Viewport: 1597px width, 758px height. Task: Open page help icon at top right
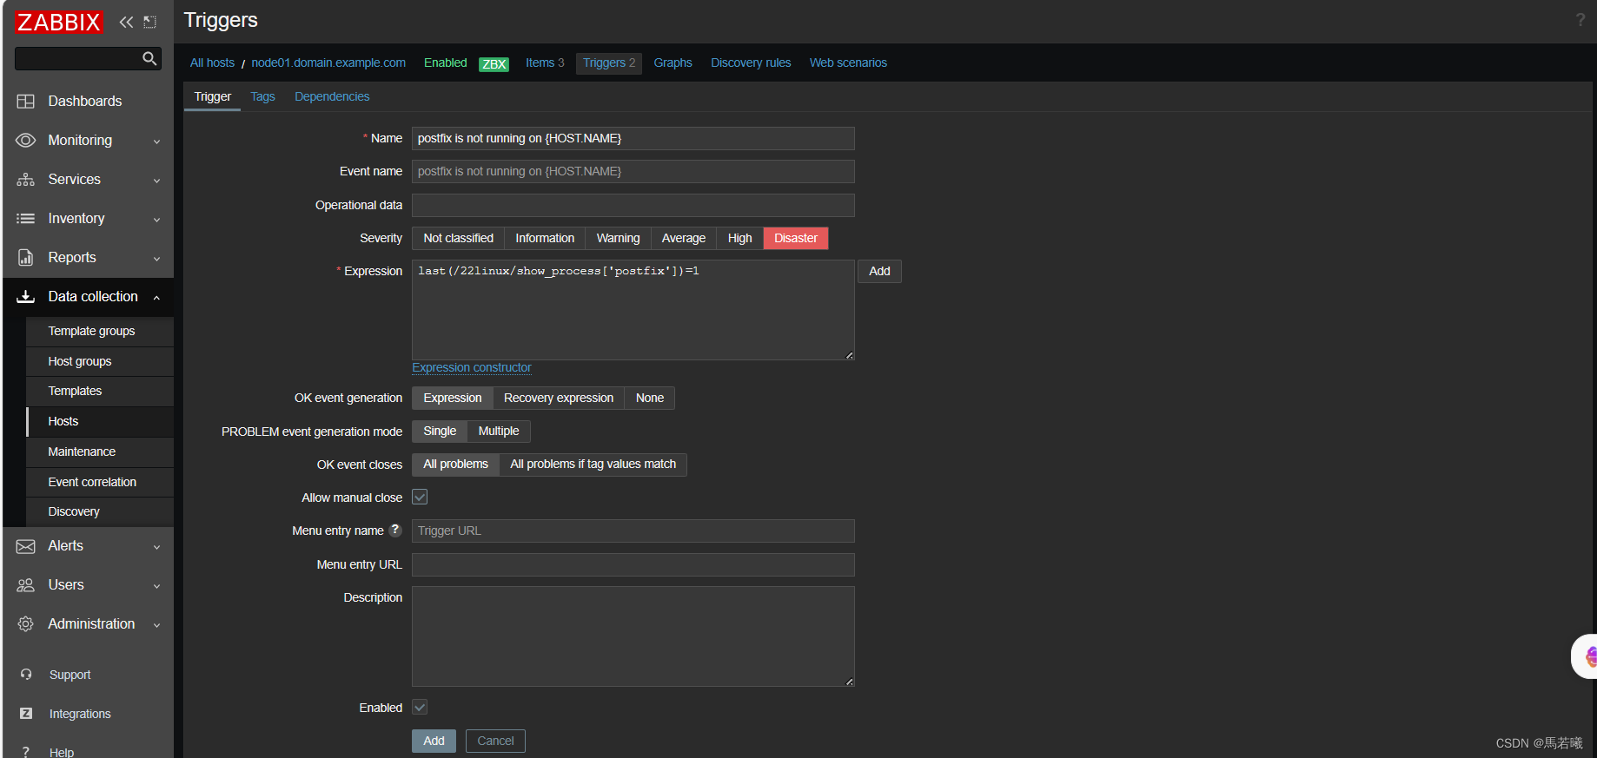[1580, 20]
